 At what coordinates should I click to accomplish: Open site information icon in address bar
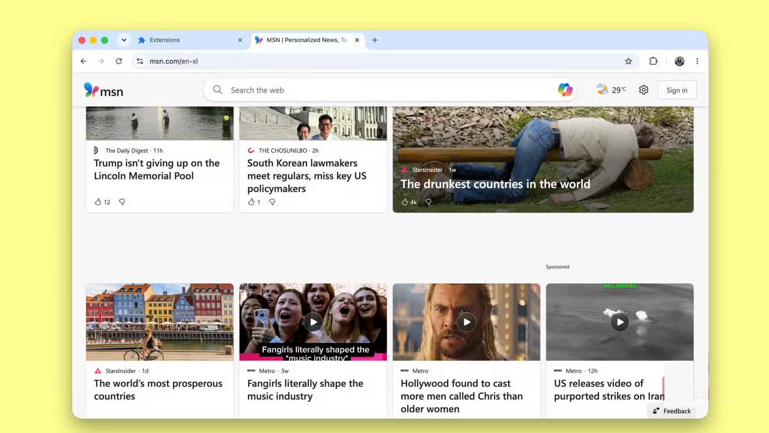click(x=140, y=61)
